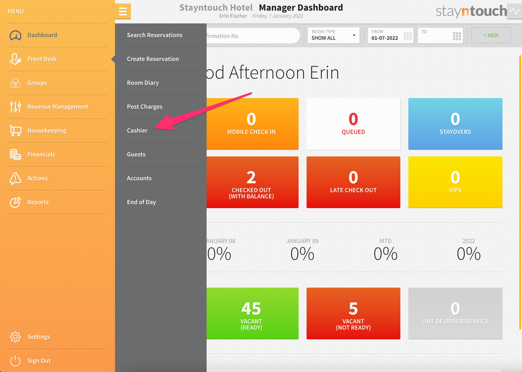The width and height of the screenshot is (522, 372).
Task: Click the 2022 occupancy percentage
Action: (469, 254)
